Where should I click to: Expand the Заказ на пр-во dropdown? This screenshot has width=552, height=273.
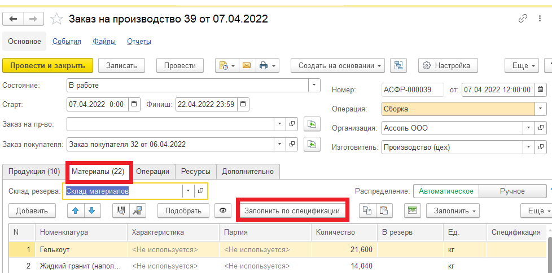coord(280,124)
